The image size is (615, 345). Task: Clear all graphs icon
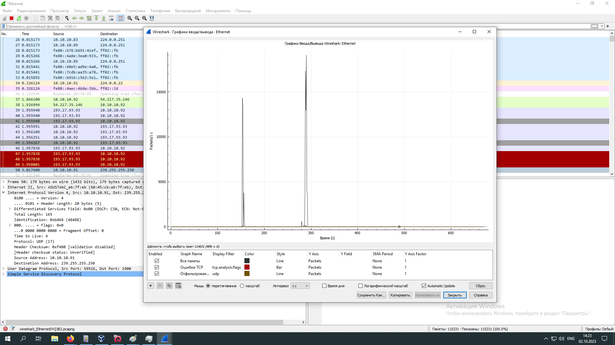click(x=178, y=286)
